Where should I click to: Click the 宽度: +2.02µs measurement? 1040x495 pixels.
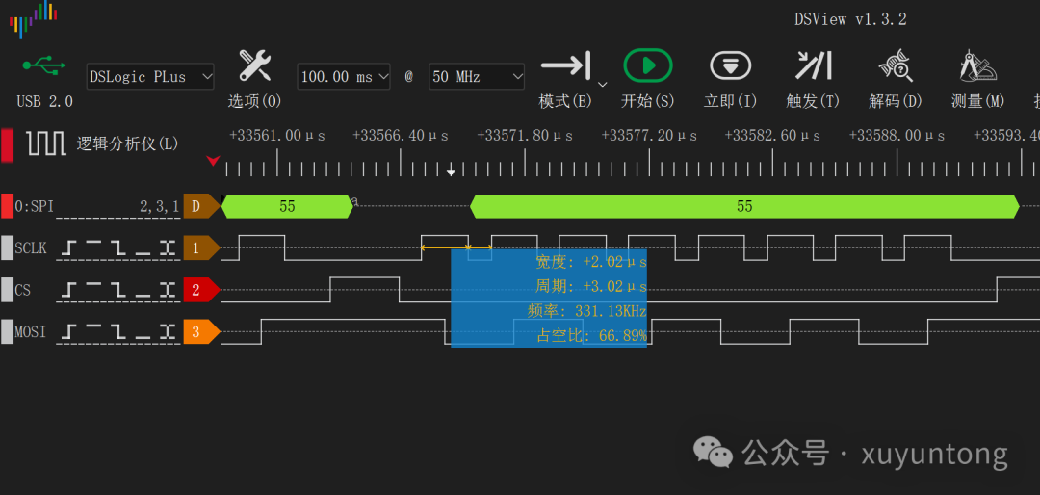pyautogui.click(x=591, y=262)
